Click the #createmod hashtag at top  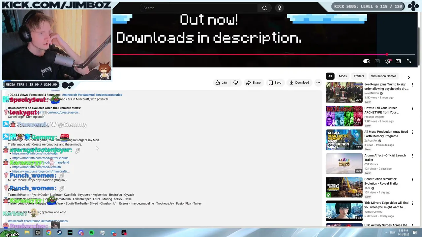coord(86,95)
